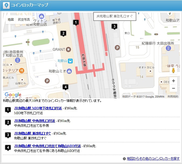Viewport: 182px width, 164px height.
Task: Open JR和歌山駅 中央改札口を出て和歌山MIO付近 link
Action: pos(48,146)
